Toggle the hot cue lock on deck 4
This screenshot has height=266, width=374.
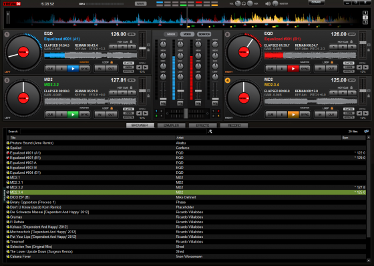pyautogui.click(x=351, y=88)
